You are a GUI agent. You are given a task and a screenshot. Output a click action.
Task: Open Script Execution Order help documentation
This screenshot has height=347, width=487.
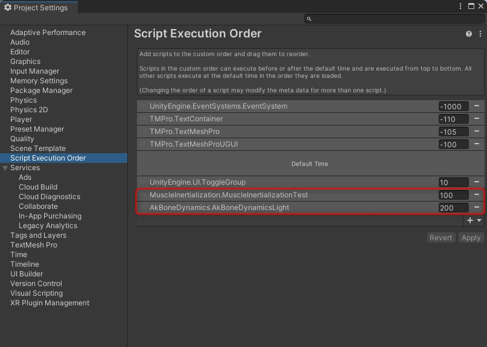(x=469, y=34)
